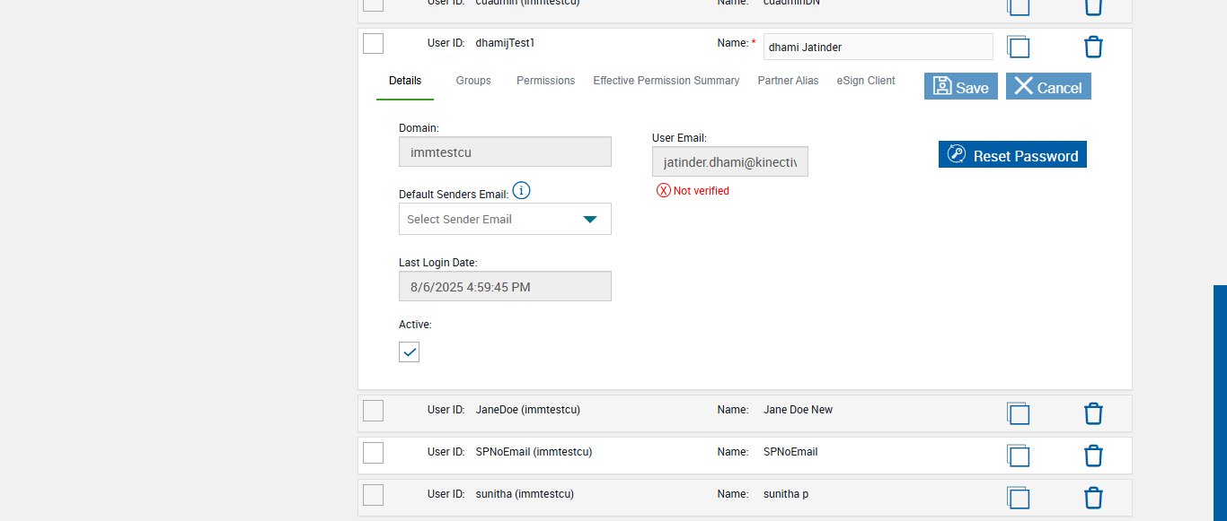Viewport: 1227px width, 521px height.
Task: Switch to the Groups tab
Action: click(x=473, y=81)
